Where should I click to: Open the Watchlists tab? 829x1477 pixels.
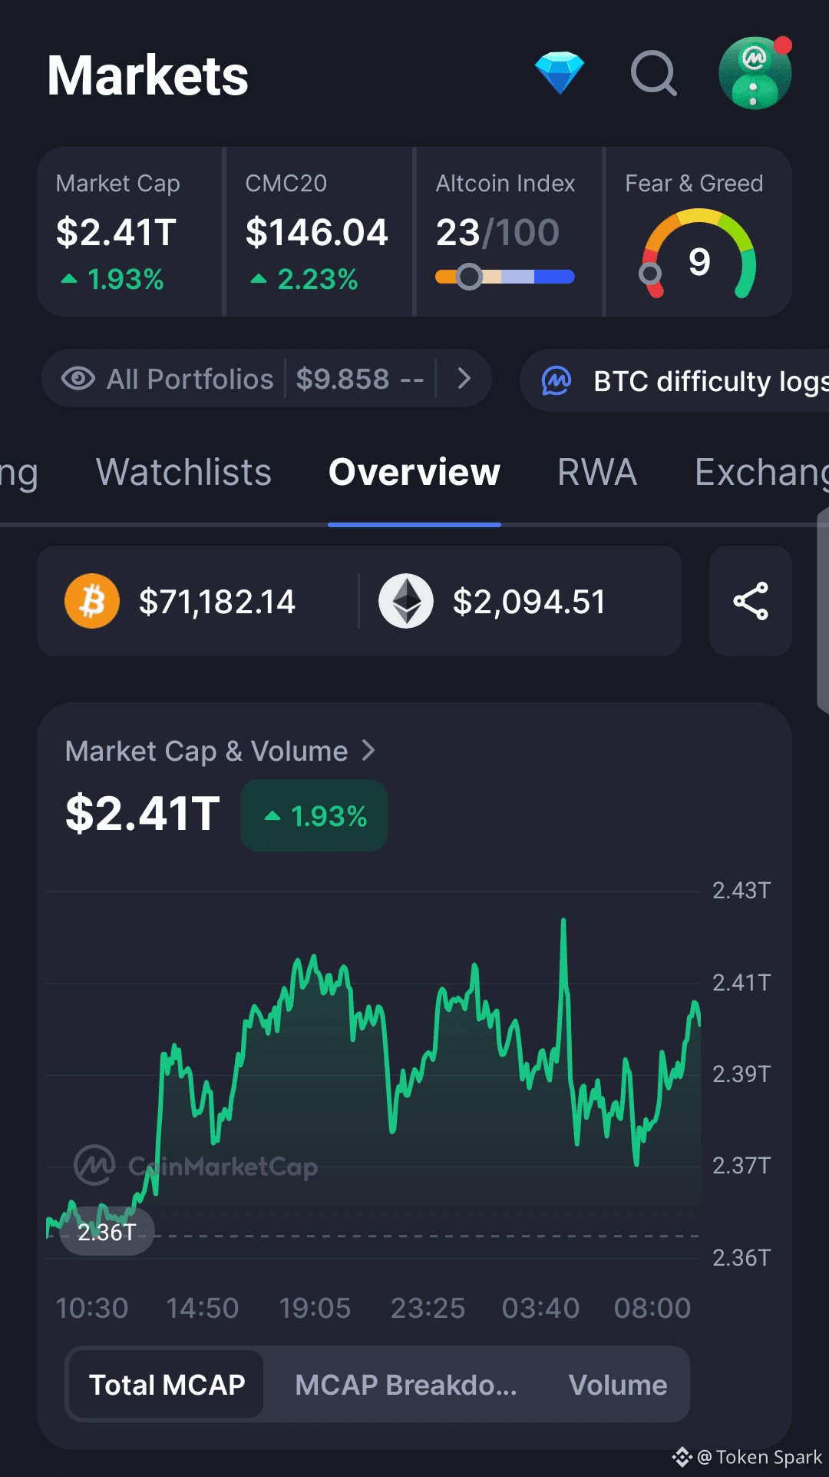click(x=183, y=472)
